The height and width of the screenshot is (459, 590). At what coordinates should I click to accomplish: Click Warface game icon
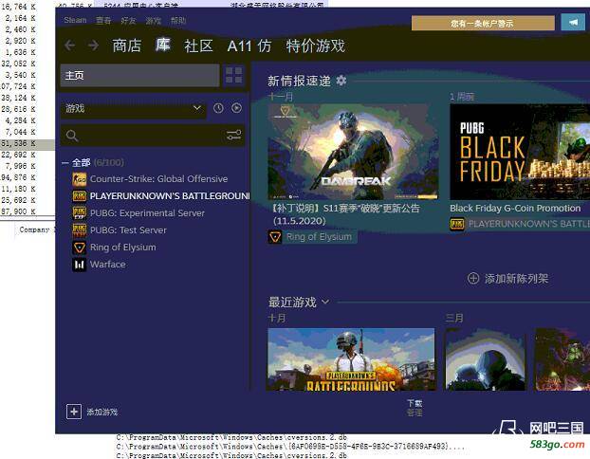[79, 265]
